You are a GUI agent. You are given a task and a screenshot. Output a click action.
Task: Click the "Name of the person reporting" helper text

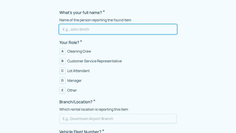click(95, 20)
